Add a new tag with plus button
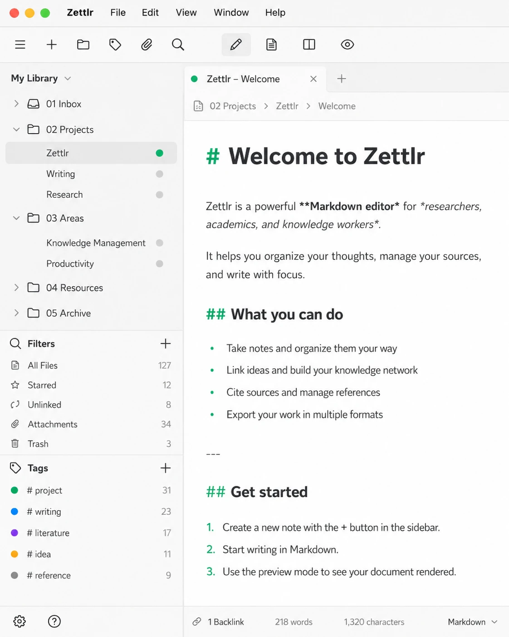The height and width of the screenshot is (637, 509). [x=166, y=468]
